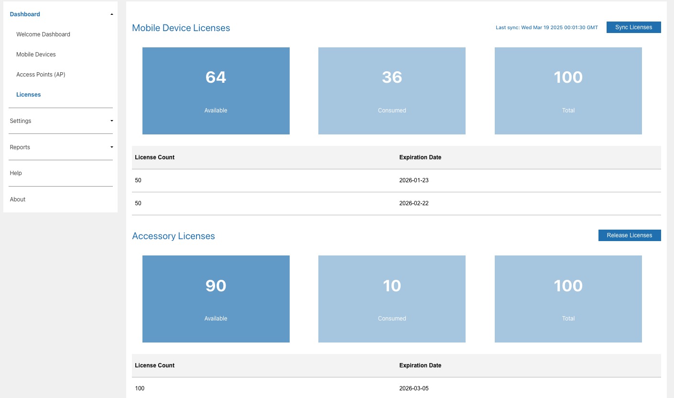Click the 10 Consumed accessory licenses tile

pos(391,299)
